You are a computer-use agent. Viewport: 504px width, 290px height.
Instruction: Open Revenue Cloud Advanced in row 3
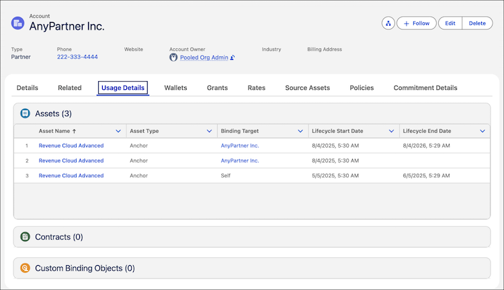click(71, 176)
